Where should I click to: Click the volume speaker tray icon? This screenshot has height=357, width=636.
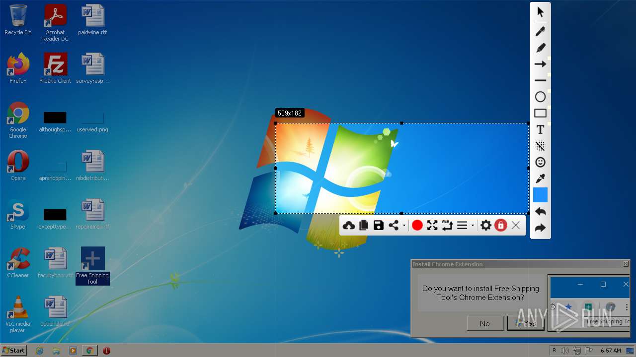tap(565, 351)
